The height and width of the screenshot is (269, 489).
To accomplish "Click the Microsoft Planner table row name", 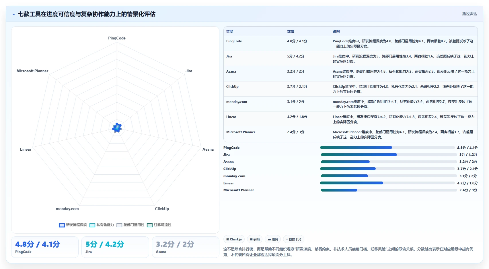I will (x=241, y=132).
